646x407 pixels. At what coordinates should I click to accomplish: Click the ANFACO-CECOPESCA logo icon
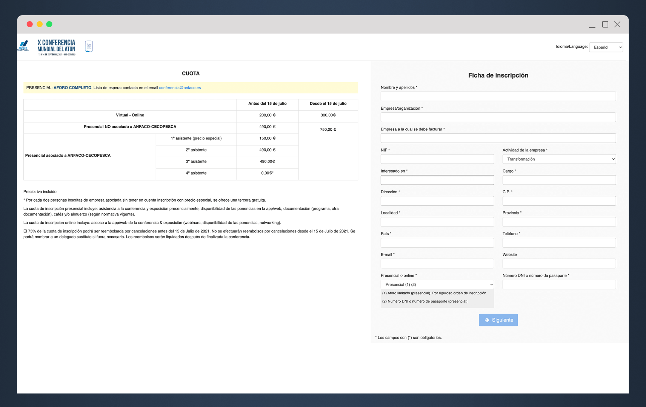point(23,46)
